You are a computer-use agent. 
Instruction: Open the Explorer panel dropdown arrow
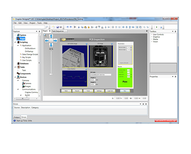(36, 31)
